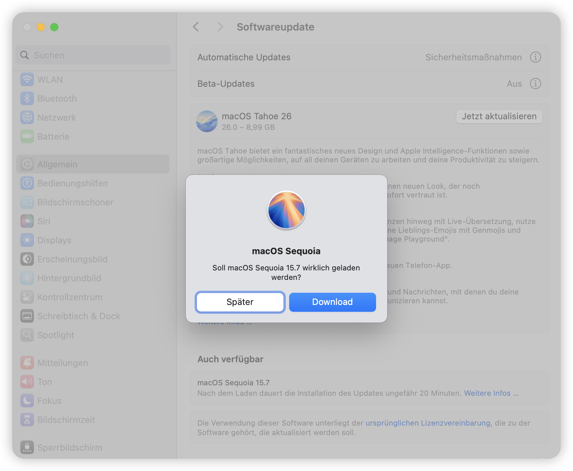
Task: Open Netzwerk settings pane
Action: pyautogui.click(x=93, y=118)
